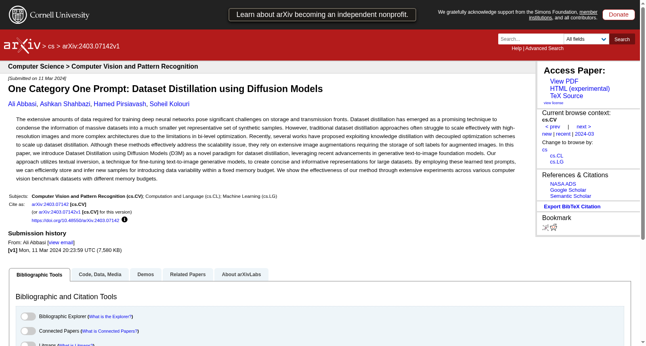Change browse context to cs.CL

pyautogui.click(x=556, y=156)
